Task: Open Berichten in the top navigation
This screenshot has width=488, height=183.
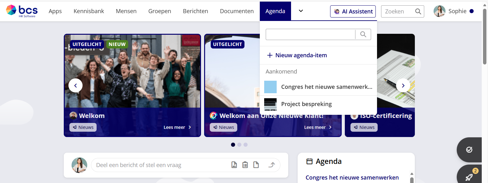Action: [195, 11]
